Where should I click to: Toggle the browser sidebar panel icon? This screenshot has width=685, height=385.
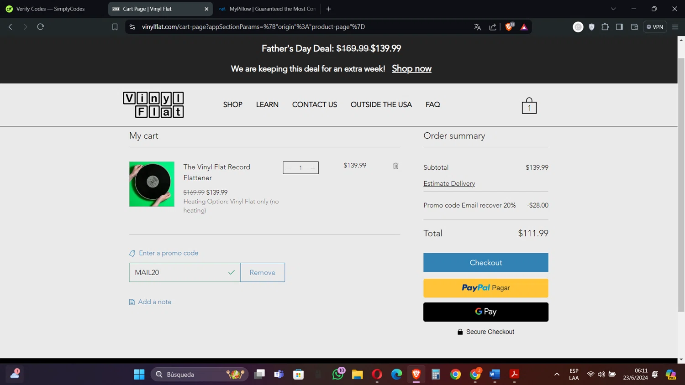coord(619,27)
